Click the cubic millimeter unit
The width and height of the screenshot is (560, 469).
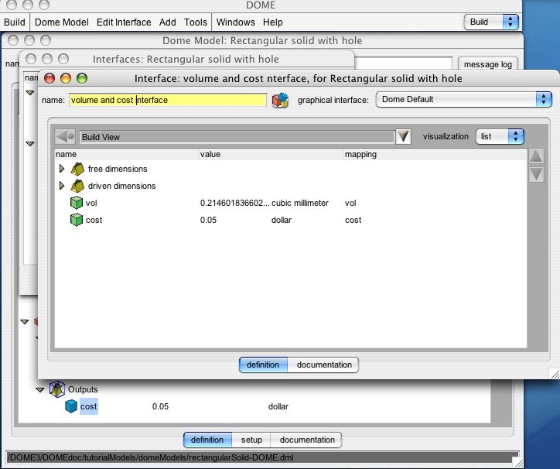(300, 203)
